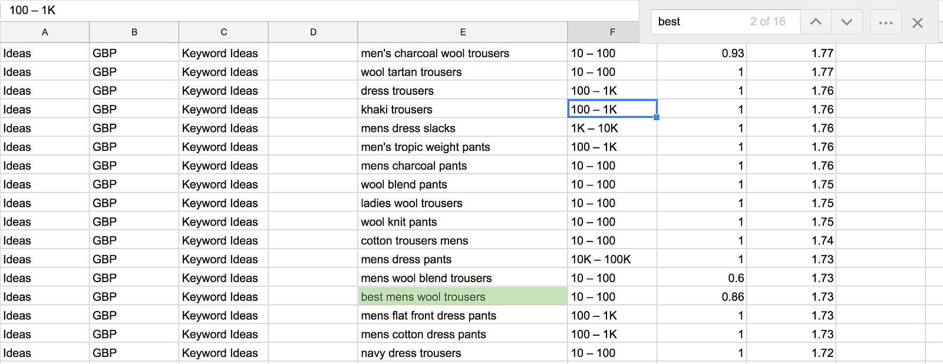Close the find bar
The height and width of the screenshot is (364, 943).
tap(917, 22)
